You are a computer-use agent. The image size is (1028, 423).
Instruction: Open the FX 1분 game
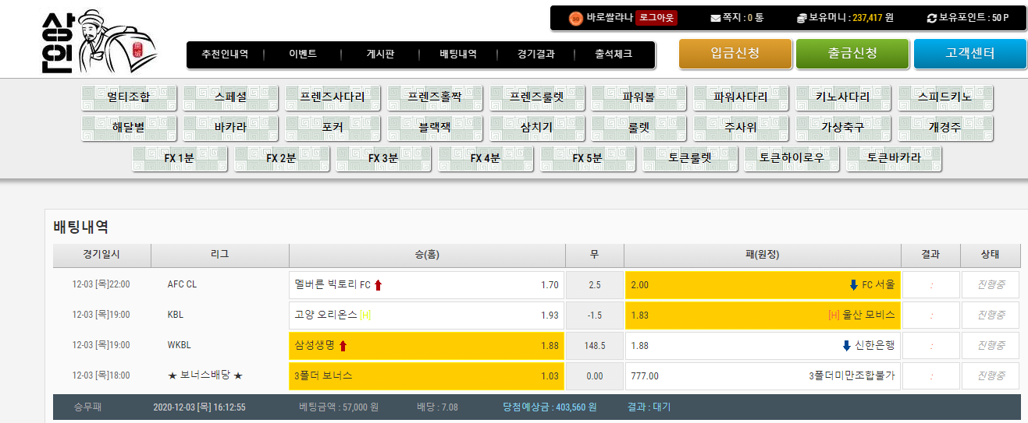180,158
